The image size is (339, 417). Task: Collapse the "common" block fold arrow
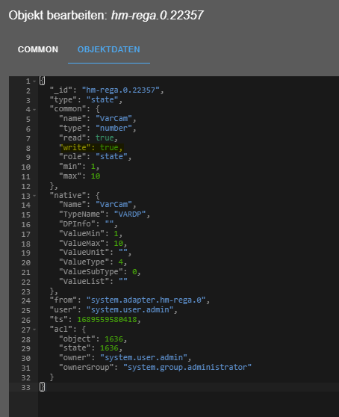pyautogui.click(x=34, y=110)
